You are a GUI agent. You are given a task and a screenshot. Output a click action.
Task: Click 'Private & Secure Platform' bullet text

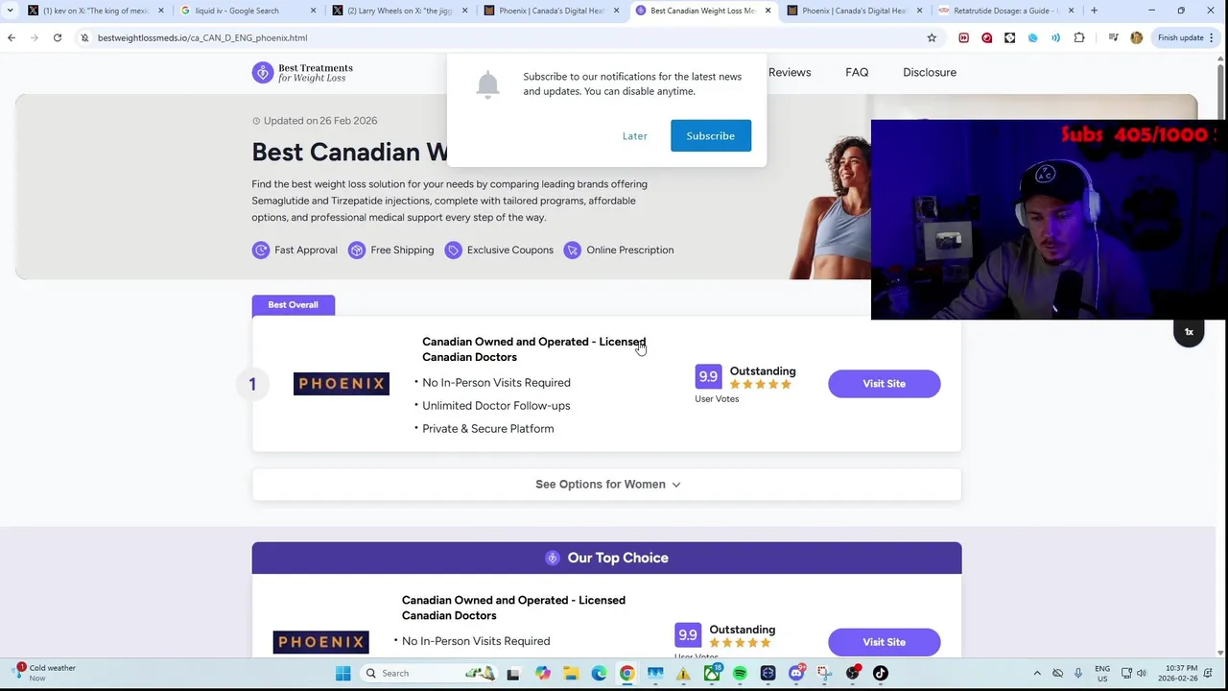point(487,429)
